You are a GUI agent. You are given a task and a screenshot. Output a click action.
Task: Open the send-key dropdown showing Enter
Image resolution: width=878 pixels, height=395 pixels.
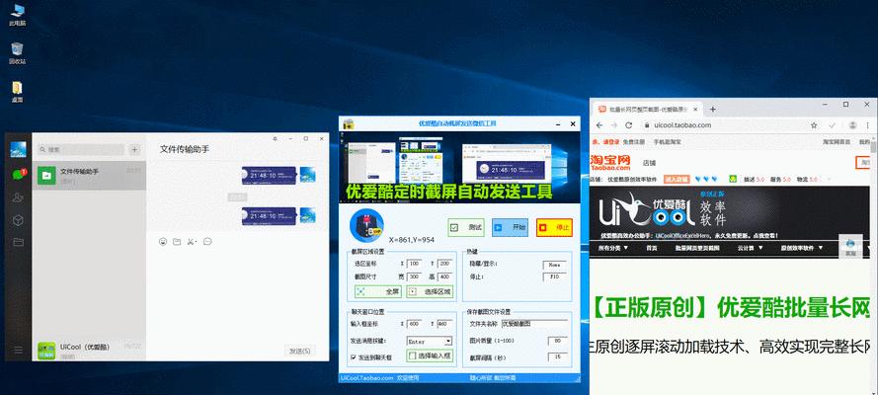point(430,341)
